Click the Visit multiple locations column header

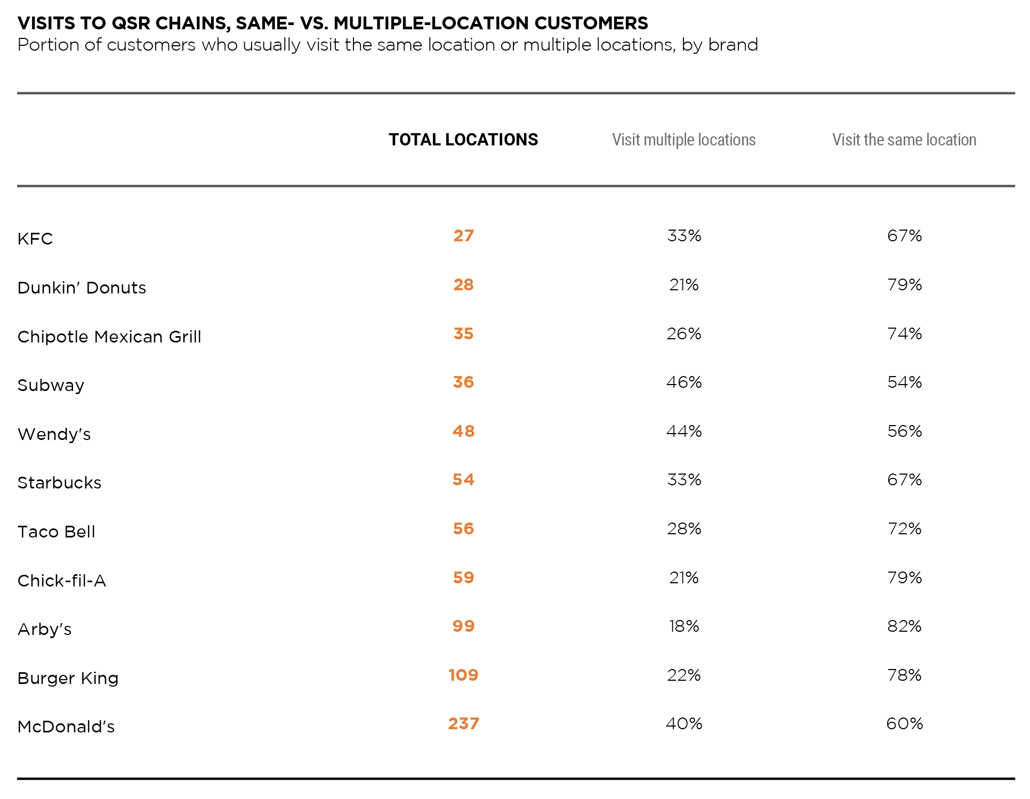click(x=683, y=140)
